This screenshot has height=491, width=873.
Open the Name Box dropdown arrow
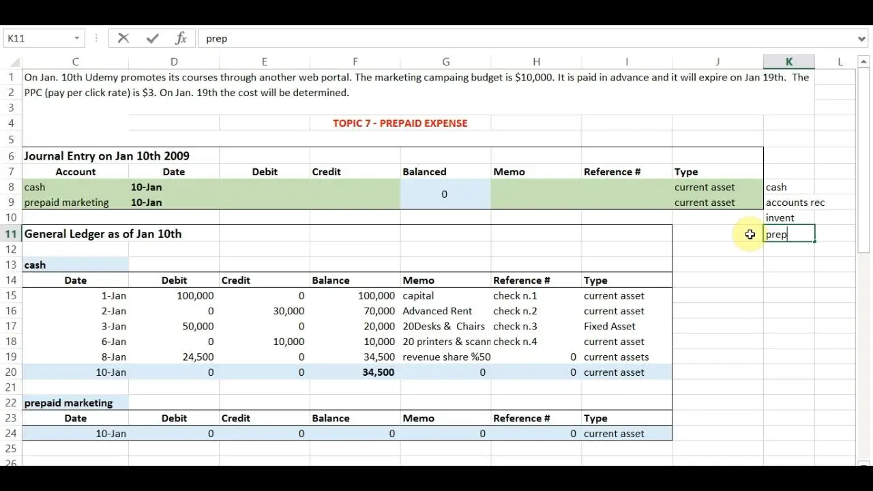[76, 38]
